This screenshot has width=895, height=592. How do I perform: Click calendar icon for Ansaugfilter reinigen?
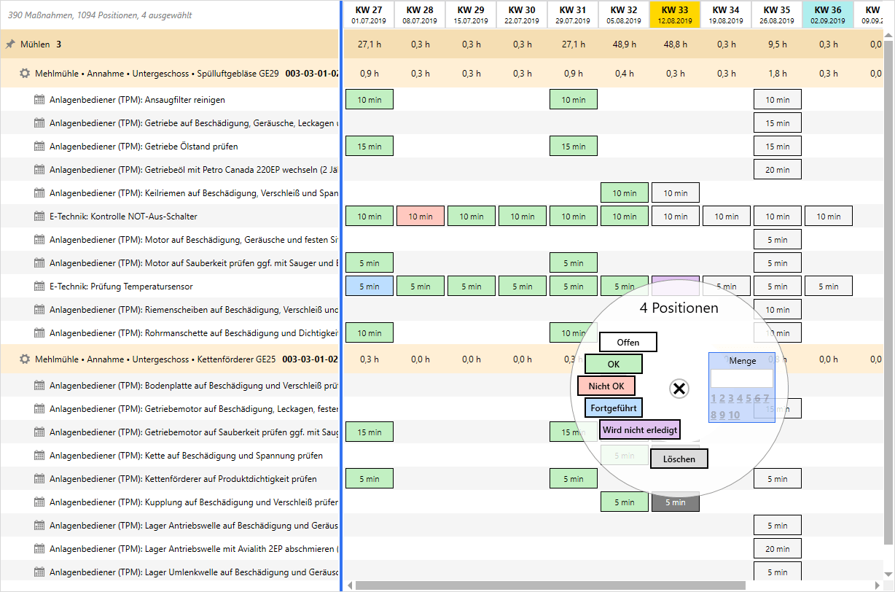tap(39, 100)
